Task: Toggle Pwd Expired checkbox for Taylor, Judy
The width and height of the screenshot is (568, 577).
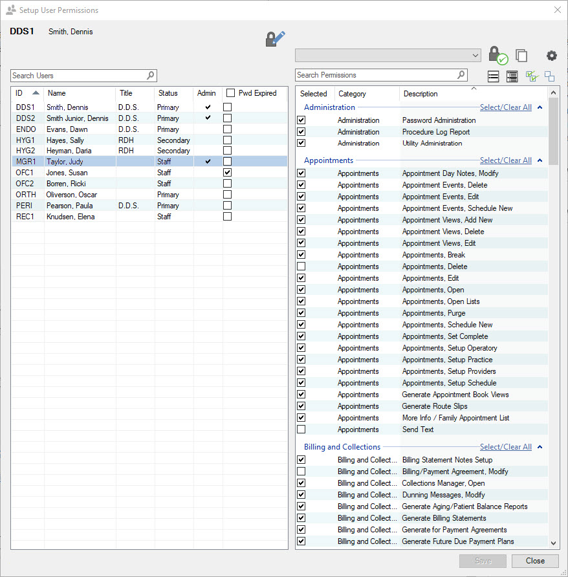Action: tap(228, 161)
